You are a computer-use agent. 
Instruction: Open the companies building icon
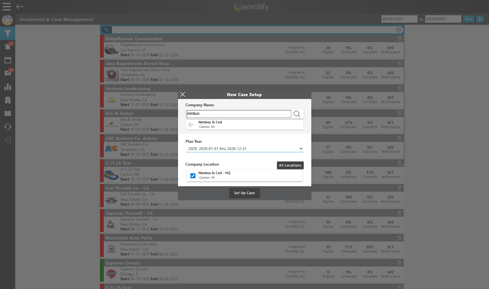(8, 100)
